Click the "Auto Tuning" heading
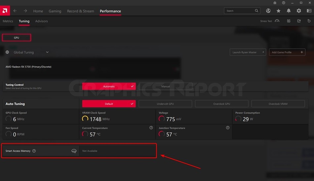This screenshot has width=314, height=181. pyautogui.click(x=15, y=104)
